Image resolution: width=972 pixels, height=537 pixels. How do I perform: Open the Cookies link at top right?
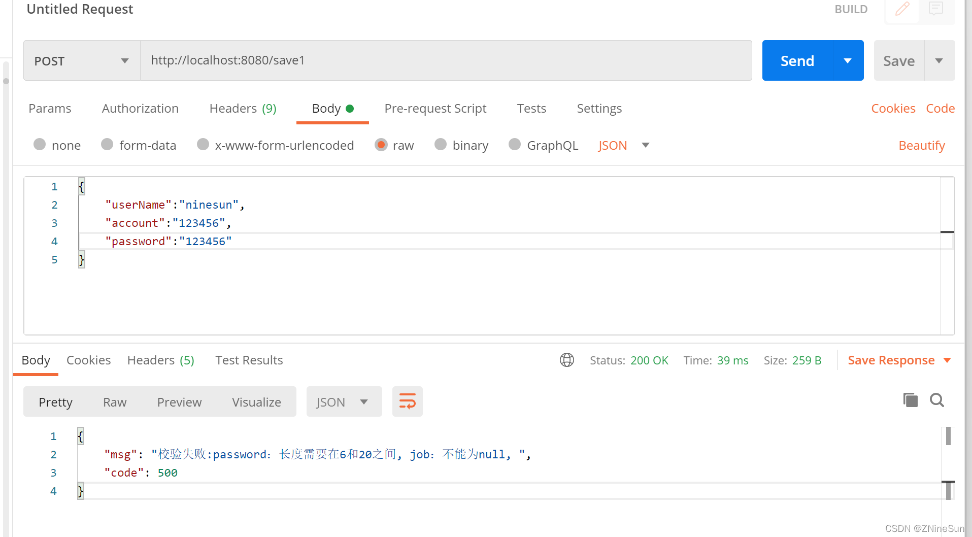pos(893,109)
